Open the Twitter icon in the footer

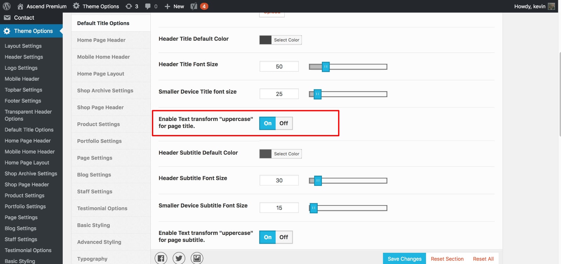(x=179, y=258)
